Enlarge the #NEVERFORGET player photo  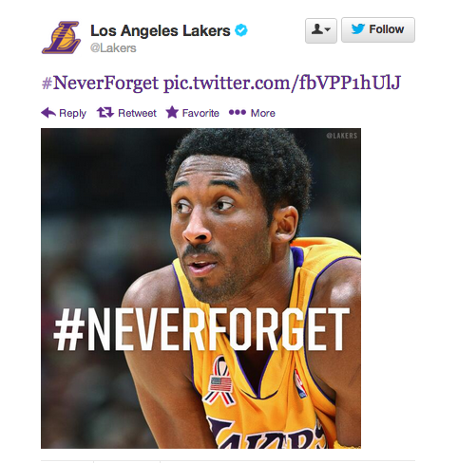200,288
